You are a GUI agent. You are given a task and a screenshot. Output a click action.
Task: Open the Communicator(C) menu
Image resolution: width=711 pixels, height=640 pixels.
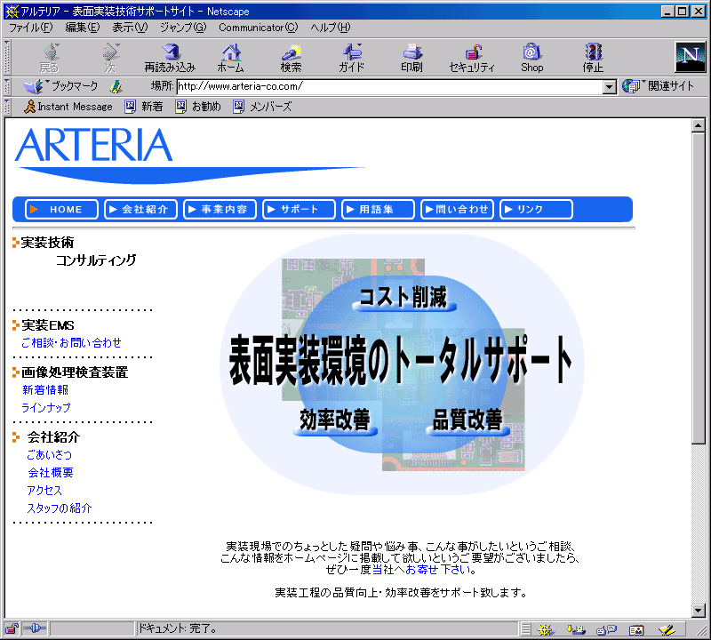(x=259, y=28)
